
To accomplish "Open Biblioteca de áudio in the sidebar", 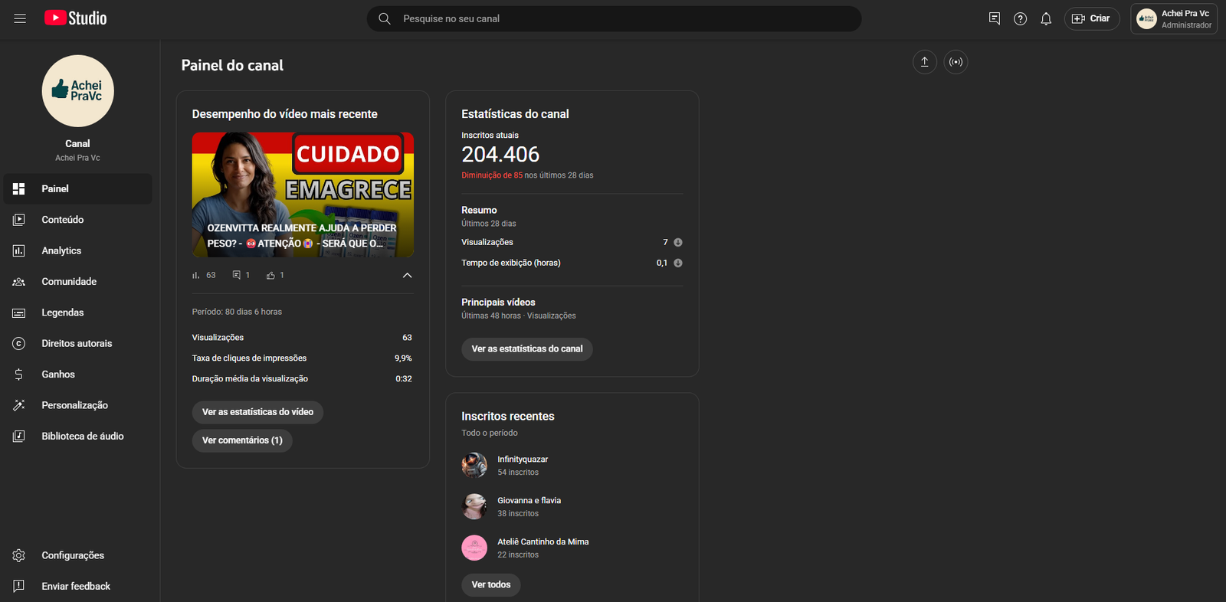I will [77, 436].
